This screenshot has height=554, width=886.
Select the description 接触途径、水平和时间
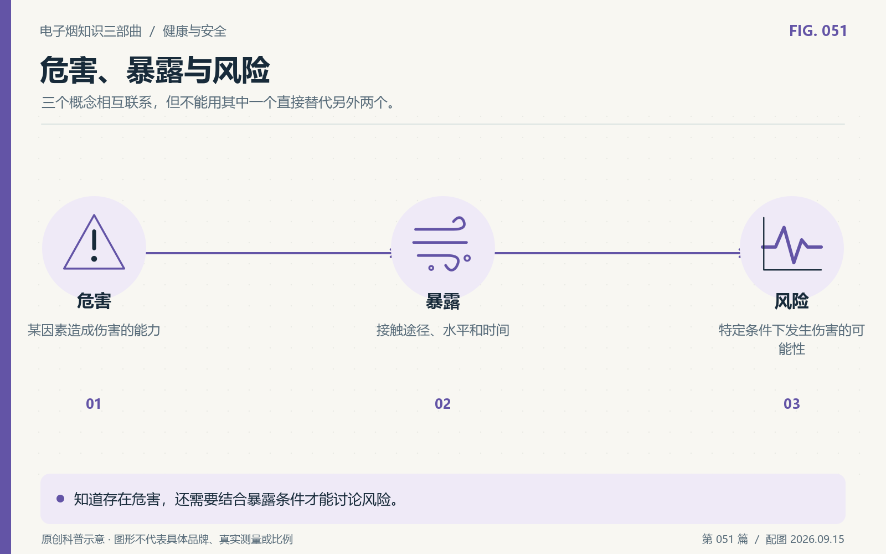(x=443, y=330)
